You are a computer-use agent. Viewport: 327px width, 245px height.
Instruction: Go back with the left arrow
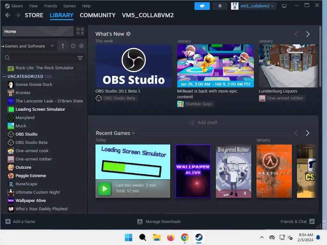(8, 15)
